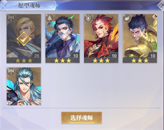
Task: Click the three stars under blue-haired hero
Action: (x=62, y=60)
